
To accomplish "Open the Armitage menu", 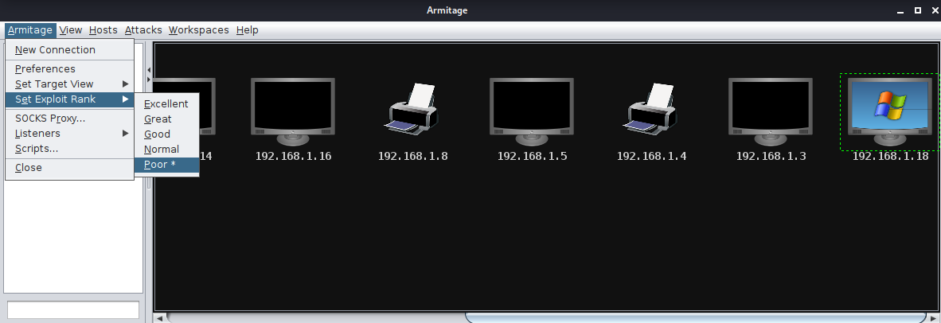I will (x=30, y=30).
